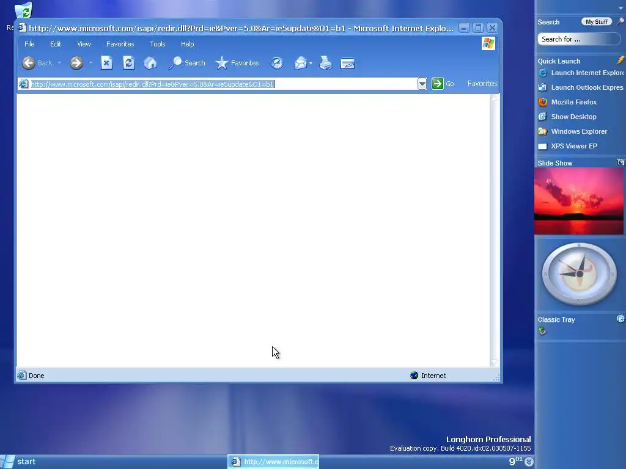Click the My Stuff sidebar button
Viewport: 626px width, 469px height.
pos(597,22)
